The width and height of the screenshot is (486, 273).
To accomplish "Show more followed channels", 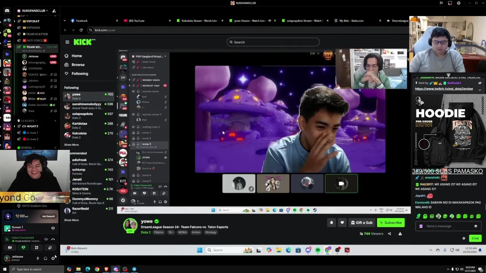I will [x=71, y=145].
